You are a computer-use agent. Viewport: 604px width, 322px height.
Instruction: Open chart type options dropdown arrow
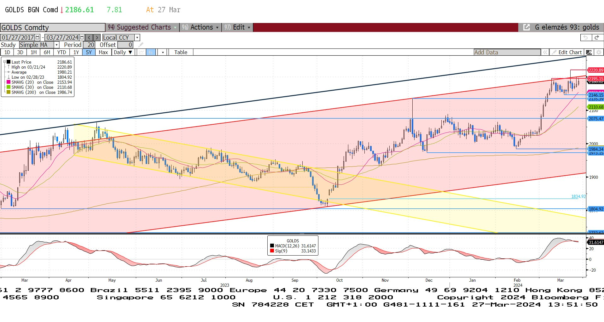163,52
